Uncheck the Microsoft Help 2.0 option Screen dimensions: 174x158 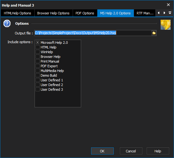[x=37, y=43]
